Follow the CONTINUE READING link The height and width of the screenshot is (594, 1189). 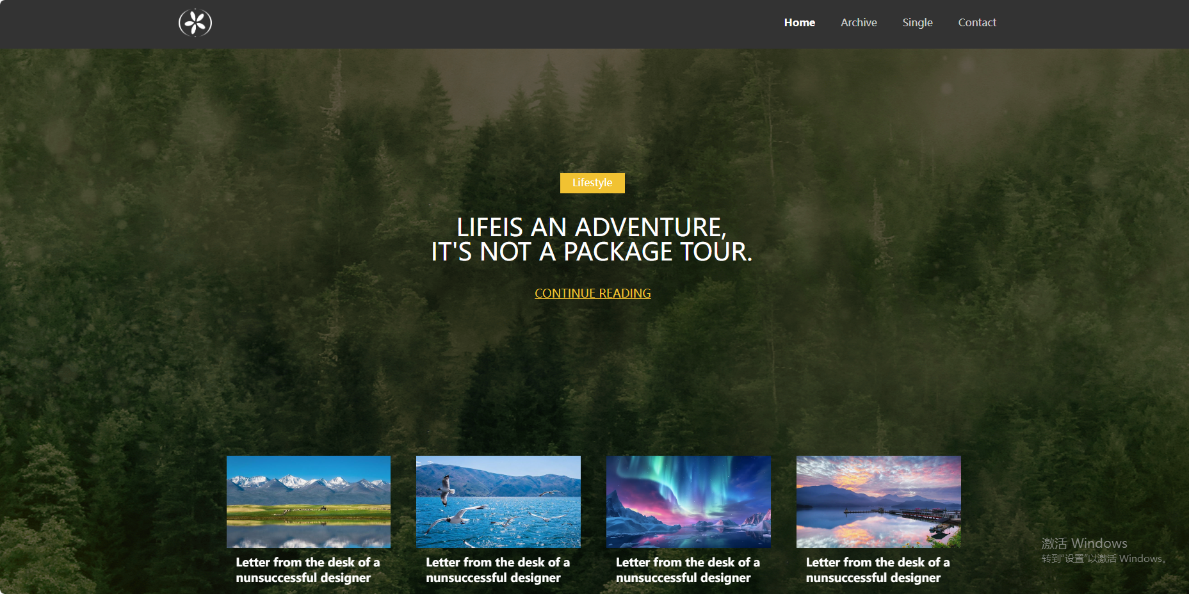coord(593,293)
